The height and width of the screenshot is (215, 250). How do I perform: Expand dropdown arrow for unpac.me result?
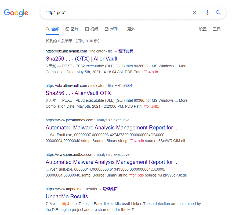coord(100,189)
